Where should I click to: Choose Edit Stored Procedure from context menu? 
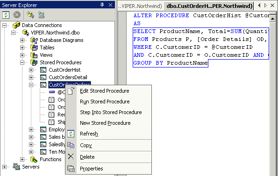tap(108, 91)
